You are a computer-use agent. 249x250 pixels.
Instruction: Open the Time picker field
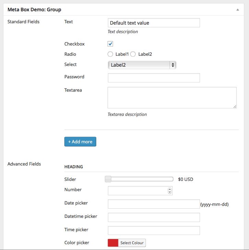coord(153,231)
